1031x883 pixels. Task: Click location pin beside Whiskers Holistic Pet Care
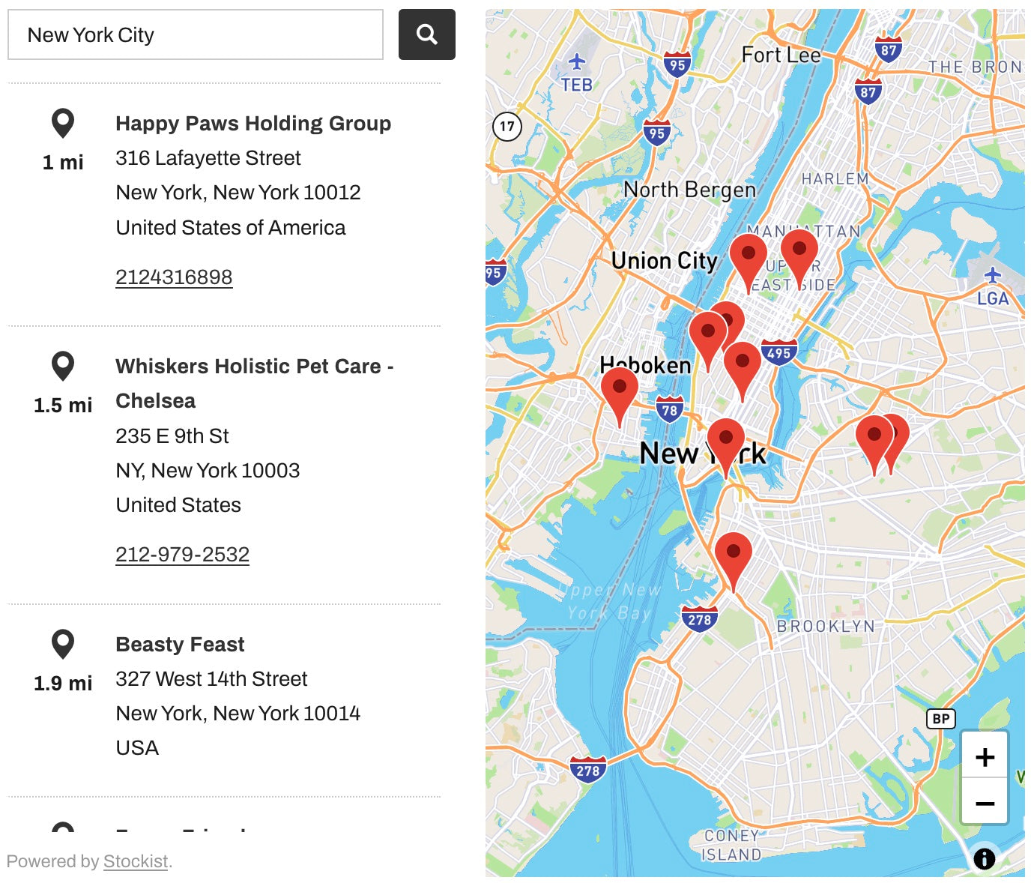[x=63, y=366]
